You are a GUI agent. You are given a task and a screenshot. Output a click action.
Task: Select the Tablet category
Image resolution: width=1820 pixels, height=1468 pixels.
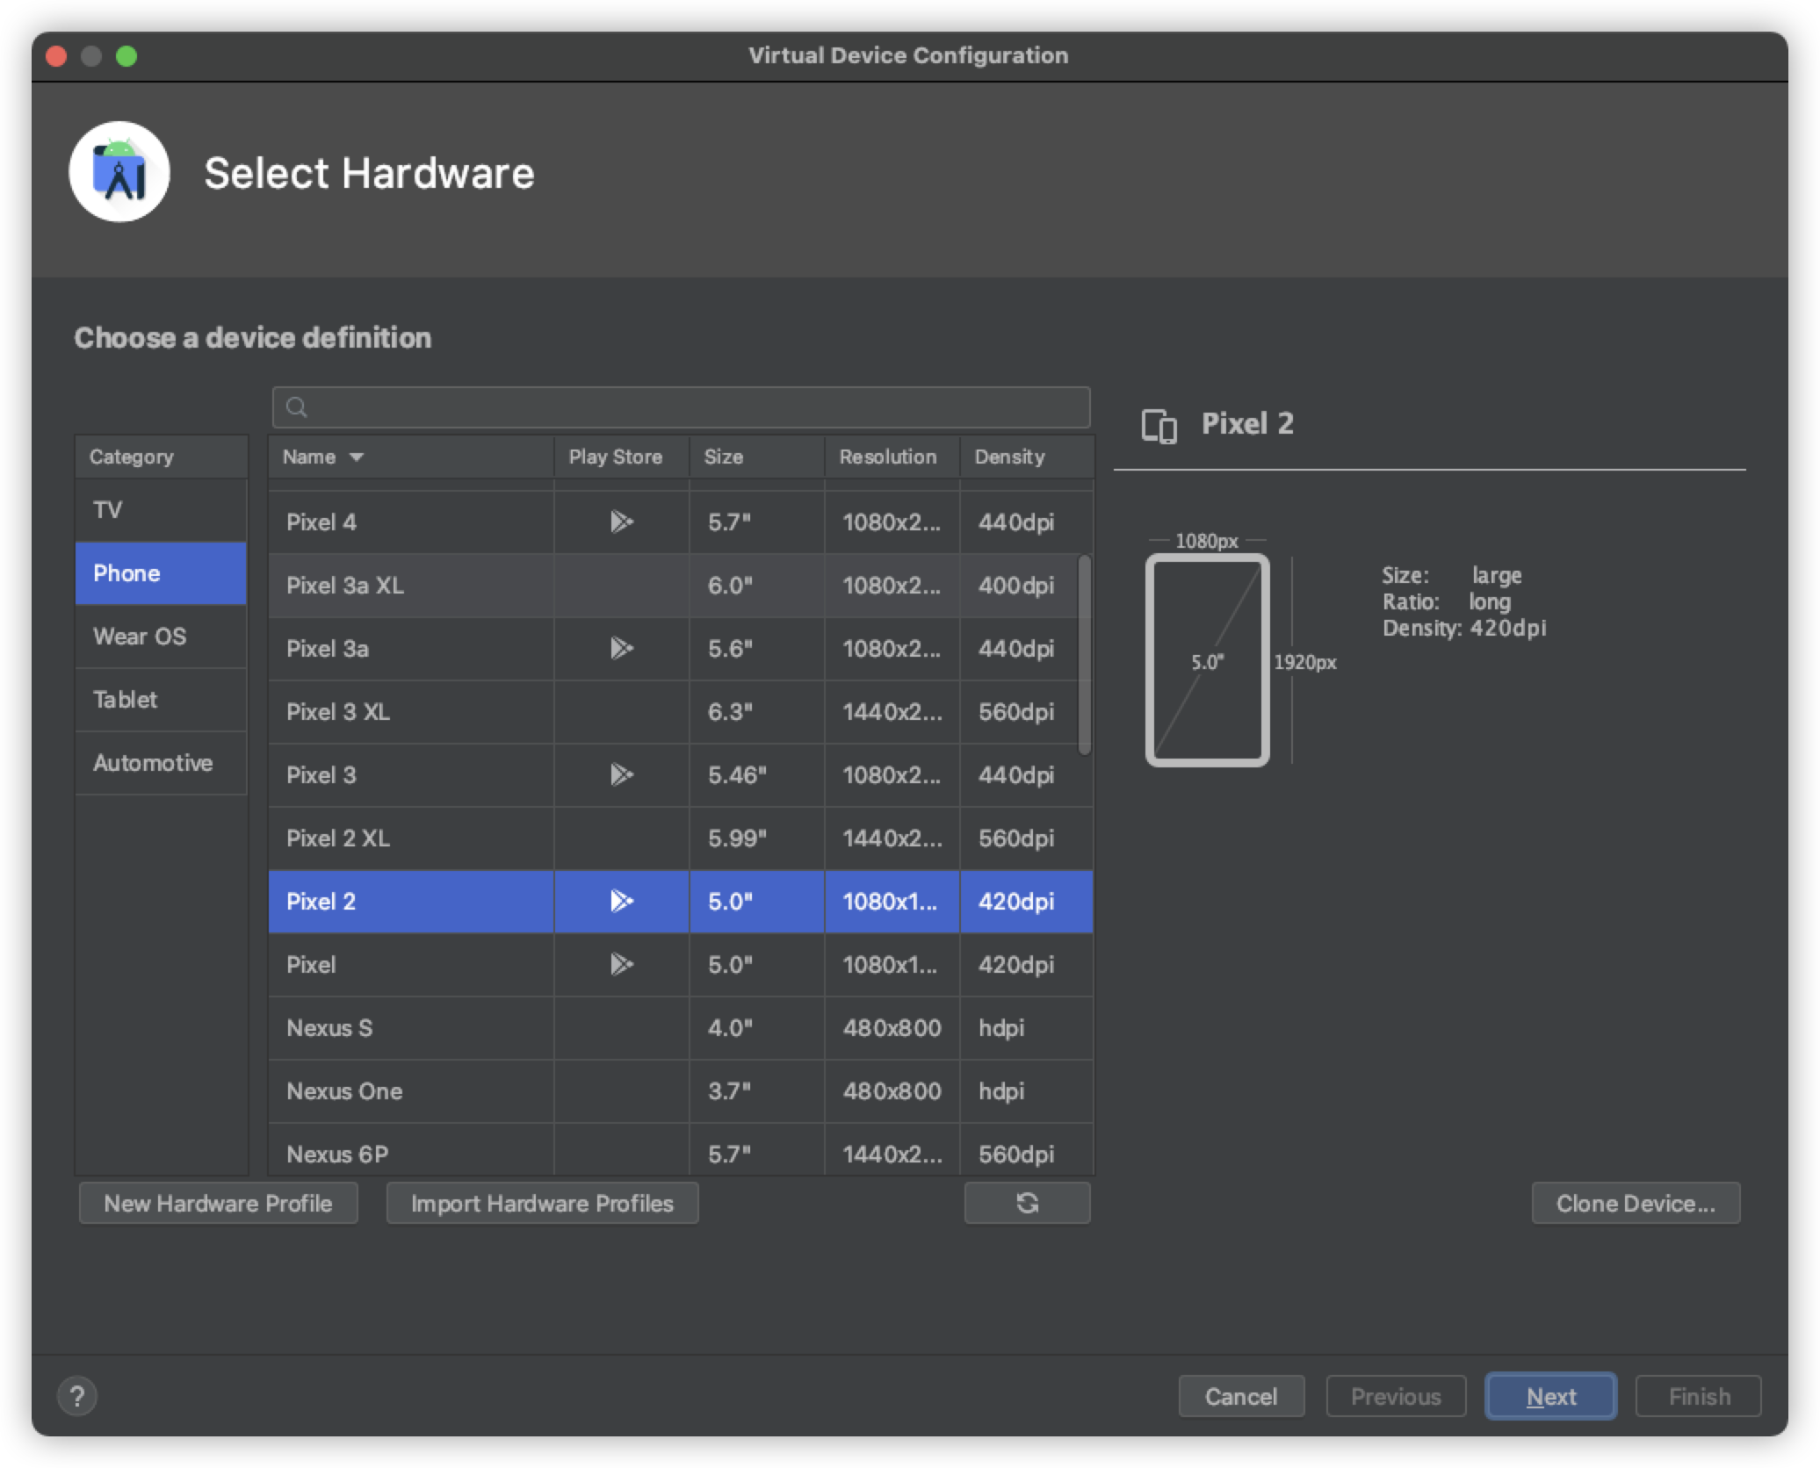click(x=125, y=700)
